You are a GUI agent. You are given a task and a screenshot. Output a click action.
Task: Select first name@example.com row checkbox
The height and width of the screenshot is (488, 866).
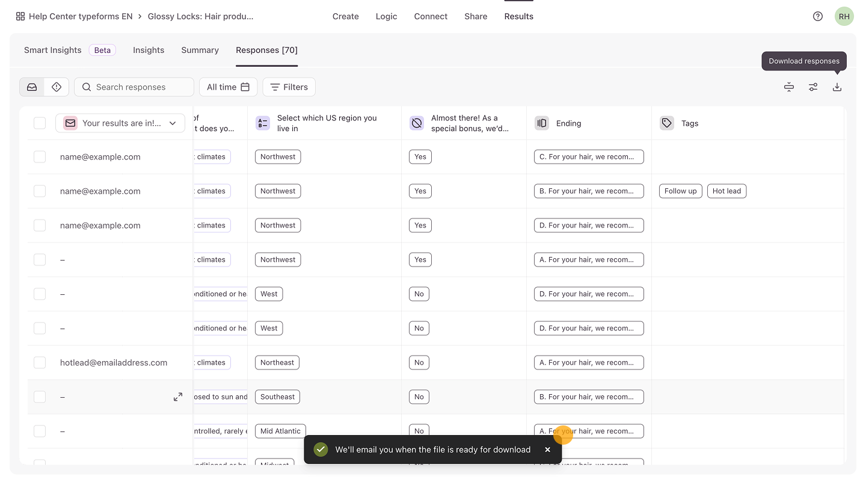40,157
